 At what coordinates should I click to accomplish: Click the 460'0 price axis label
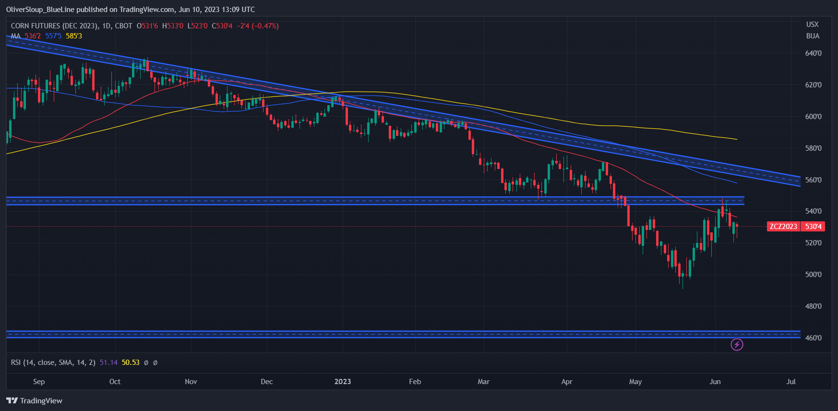click(x=813, y=338)
